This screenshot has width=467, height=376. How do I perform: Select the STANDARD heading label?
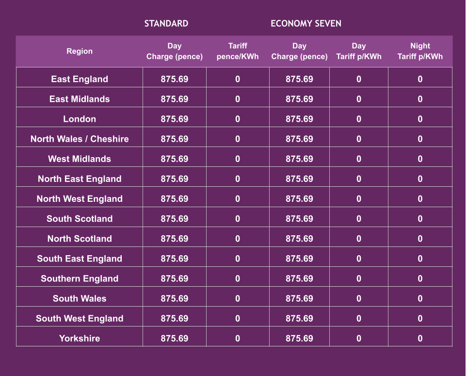[x=166, y=23]
